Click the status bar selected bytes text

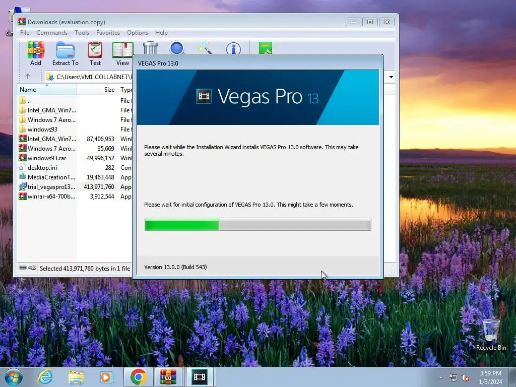[x=85, y=269]
